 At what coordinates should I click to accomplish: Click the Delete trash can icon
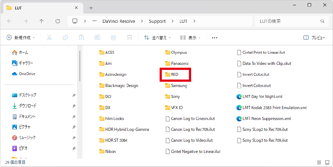click(130, 38)
